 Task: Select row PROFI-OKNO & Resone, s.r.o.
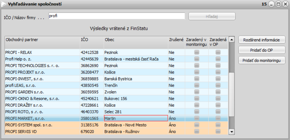[x=116, y=99]
